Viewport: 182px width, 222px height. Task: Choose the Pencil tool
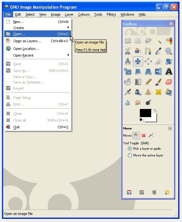point(148,82)
